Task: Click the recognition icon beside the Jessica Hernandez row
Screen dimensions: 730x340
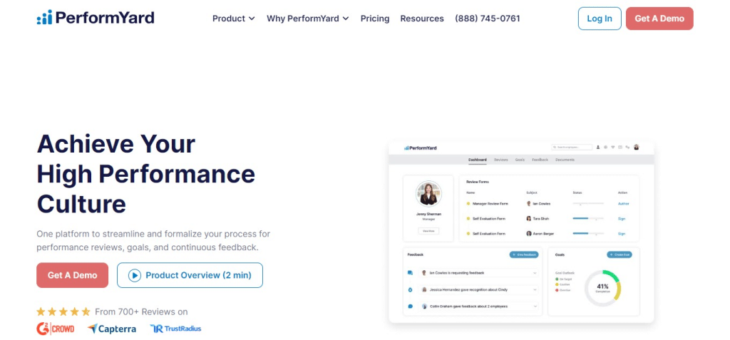Action: point(410,289)
